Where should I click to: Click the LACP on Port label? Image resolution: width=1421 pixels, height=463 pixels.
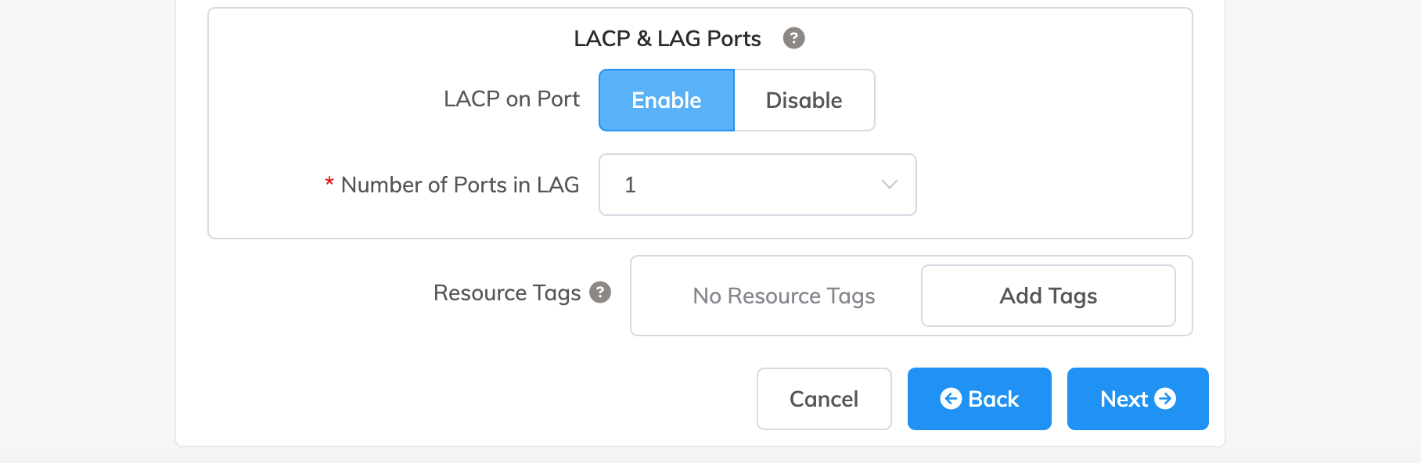click(x=512, y=99)
